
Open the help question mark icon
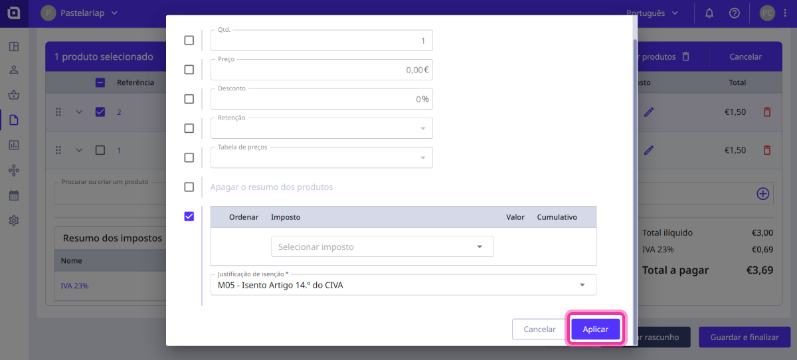pos(734,13)
